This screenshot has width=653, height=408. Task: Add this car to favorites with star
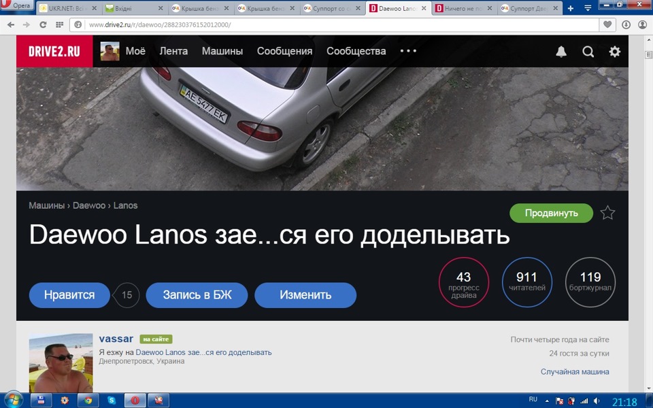(607, 213)
